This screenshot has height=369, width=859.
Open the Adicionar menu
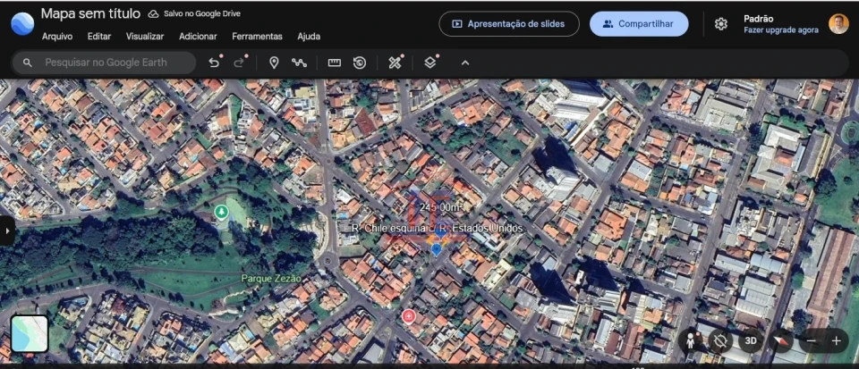tap(198, 37)
